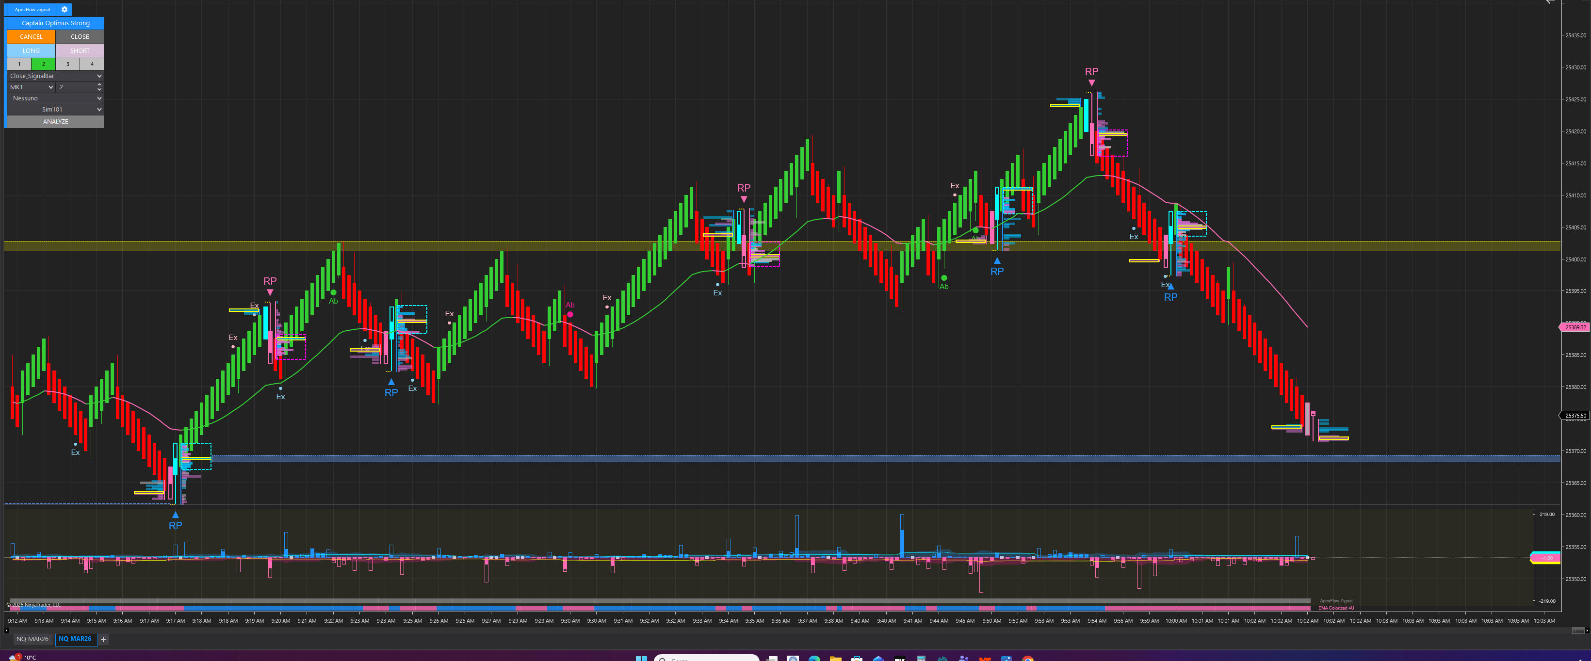Image resolution: width=1591 pixels, height=661 pixels.
Task: Select quantity preset 1
Action: point(19,64)
